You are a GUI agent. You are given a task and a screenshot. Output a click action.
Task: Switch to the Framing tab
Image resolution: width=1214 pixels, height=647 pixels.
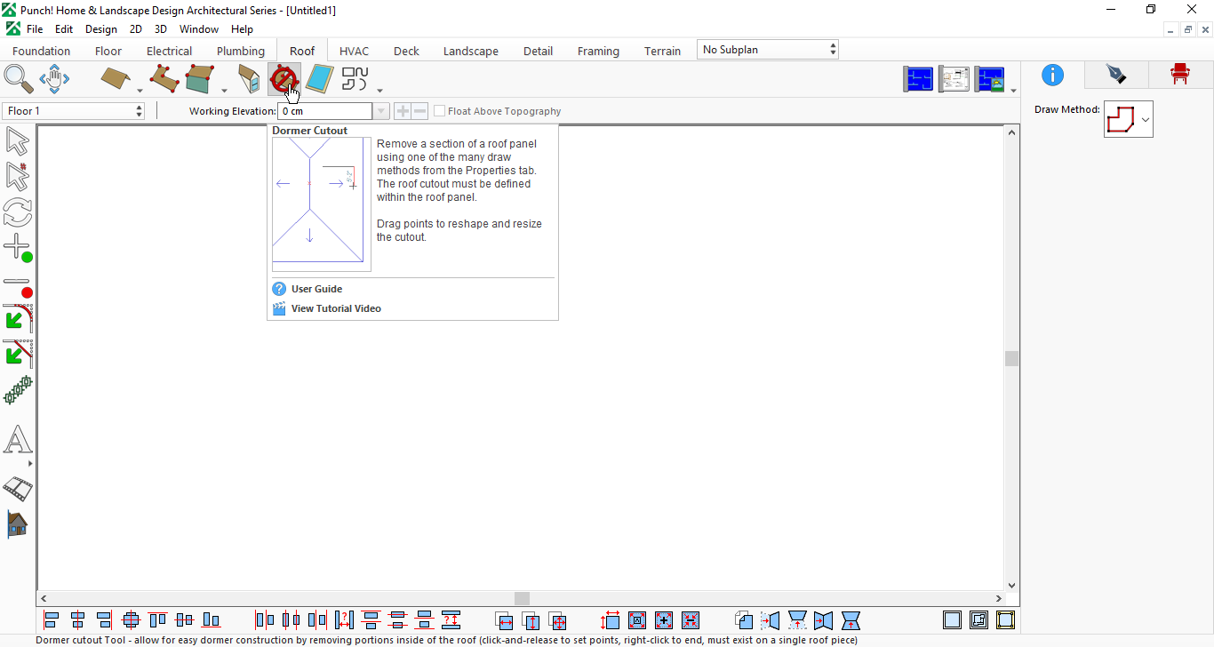[598, 51]
